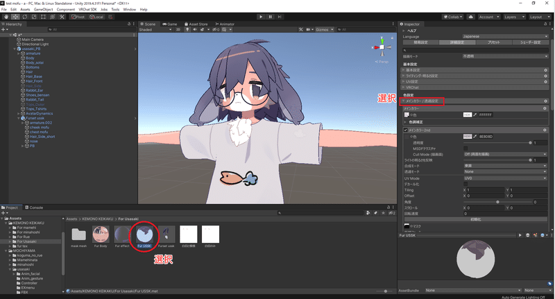The width and height of the screenshot is (555, 299).
Task: Expand ライティング・明るさ設定 foldout
Action: click(x=403, y=76)
